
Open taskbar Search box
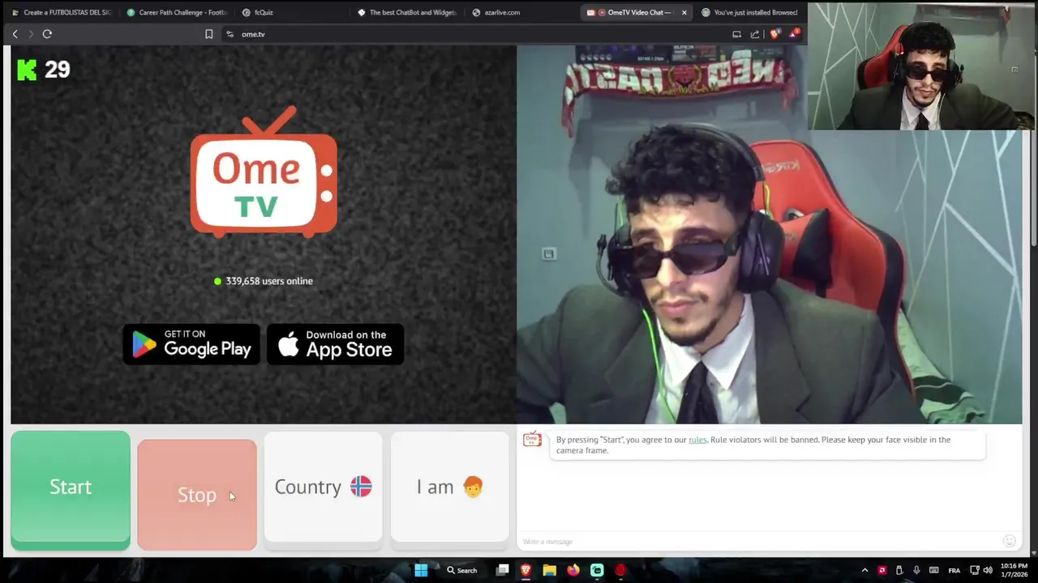click(x=462, y=570)
